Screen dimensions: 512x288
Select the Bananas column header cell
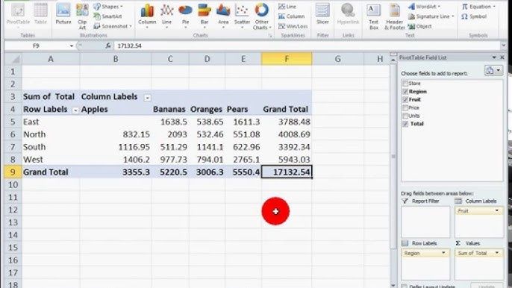[170, 110]
